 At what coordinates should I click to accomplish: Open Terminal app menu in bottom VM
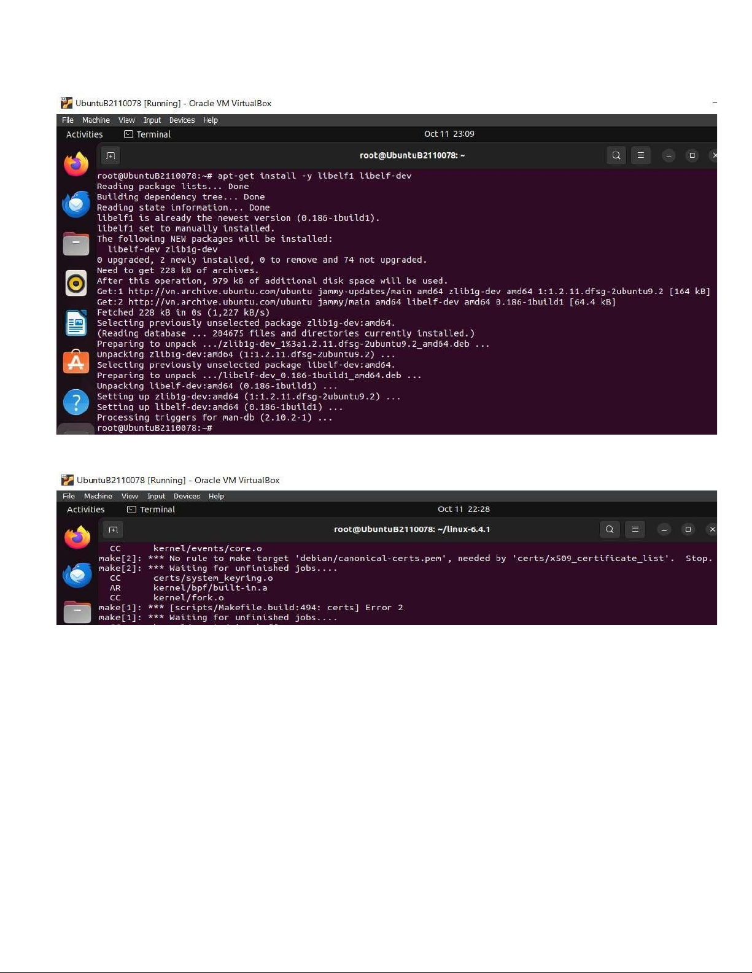click(x=151, y=510)
